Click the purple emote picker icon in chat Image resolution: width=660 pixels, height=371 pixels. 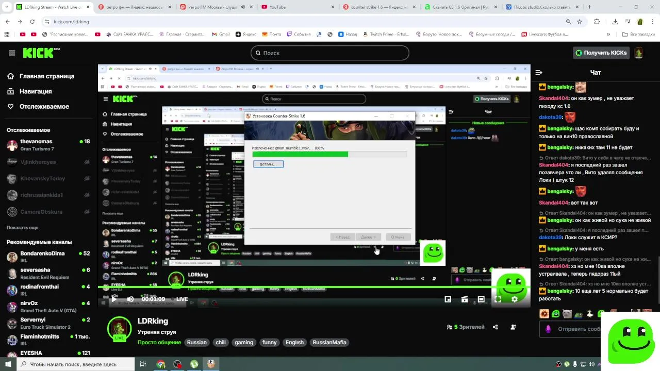click(548, 329)
